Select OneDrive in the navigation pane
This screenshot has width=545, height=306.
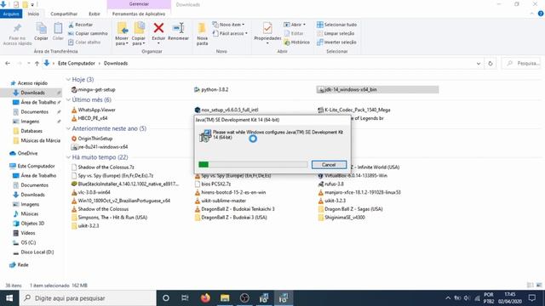pos(27,153)
